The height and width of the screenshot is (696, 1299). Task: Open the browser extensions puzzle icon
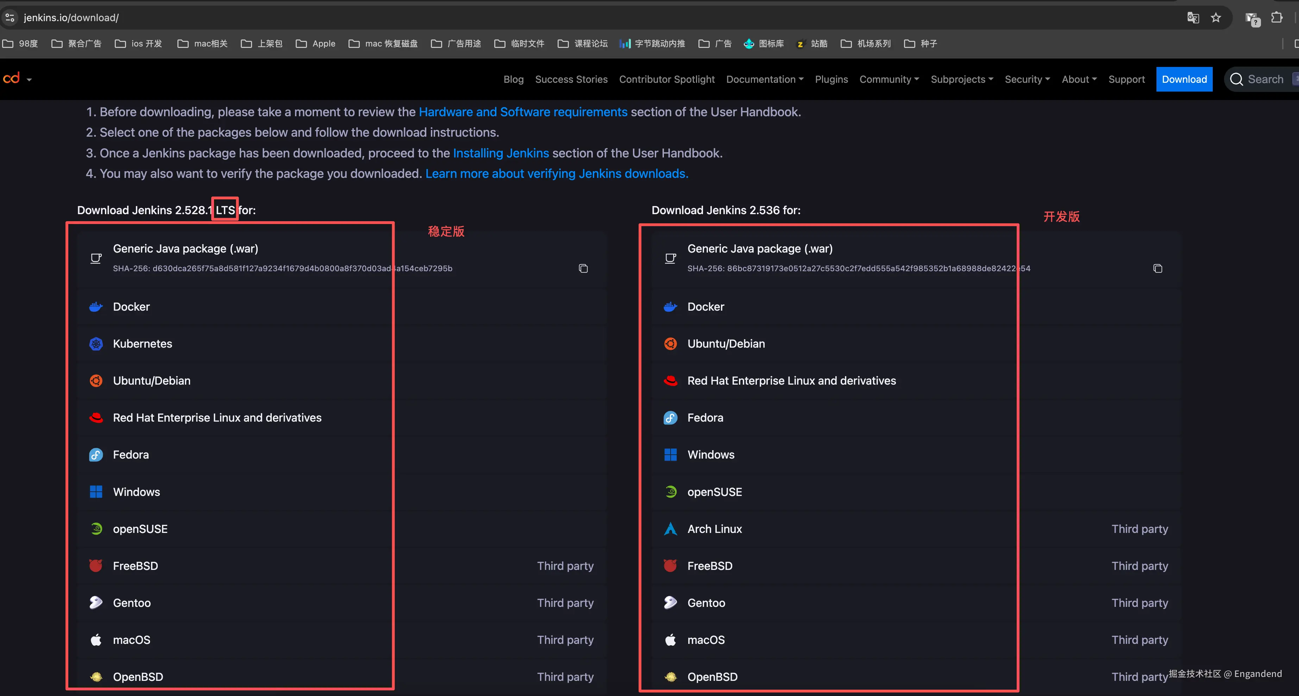[1276, 18]
